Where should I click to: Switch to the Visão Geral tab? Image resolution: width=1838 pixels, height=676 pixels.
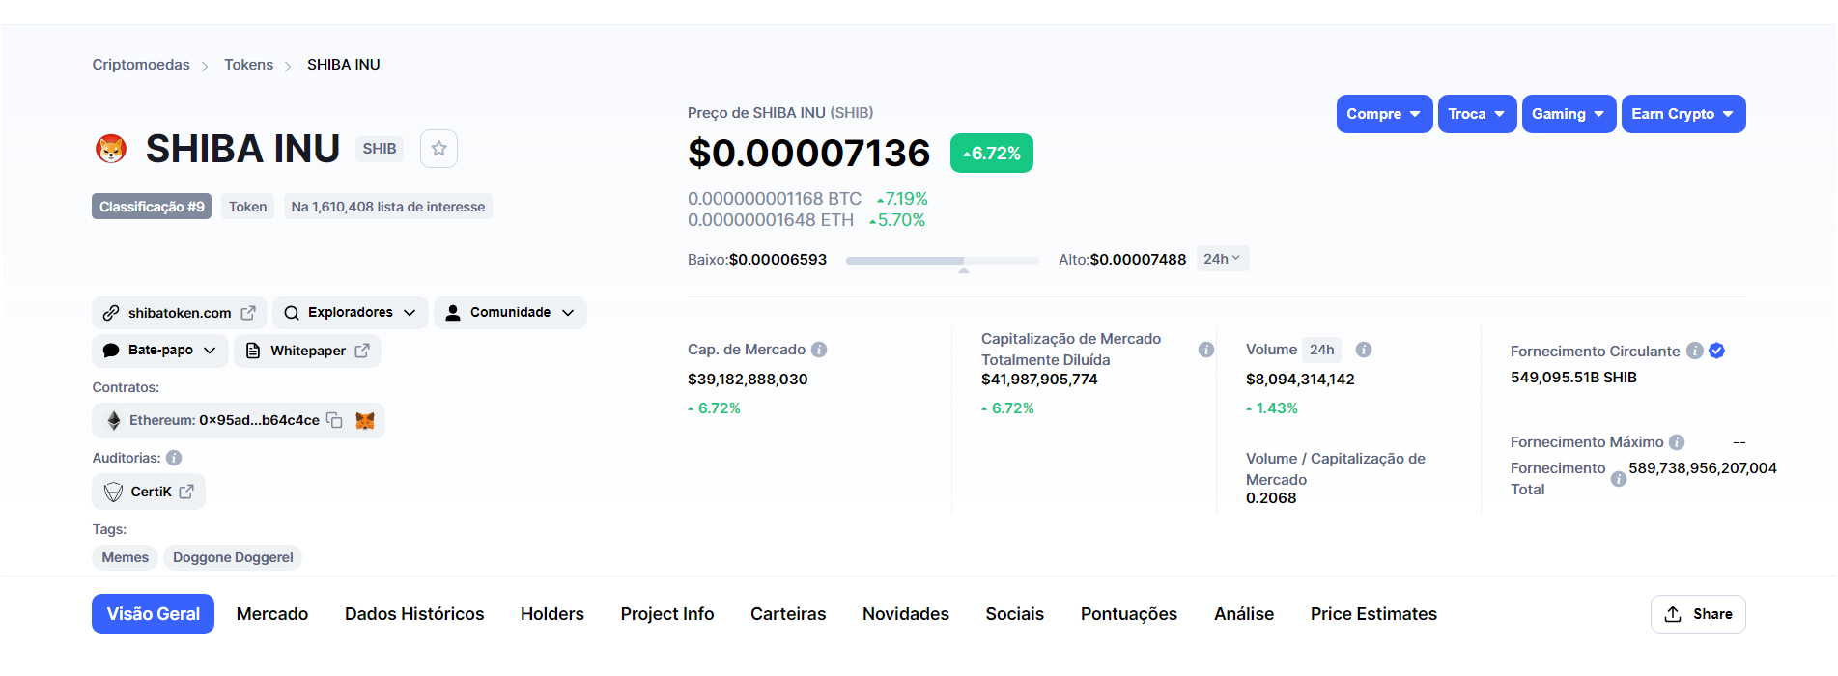tap(153, 614)
